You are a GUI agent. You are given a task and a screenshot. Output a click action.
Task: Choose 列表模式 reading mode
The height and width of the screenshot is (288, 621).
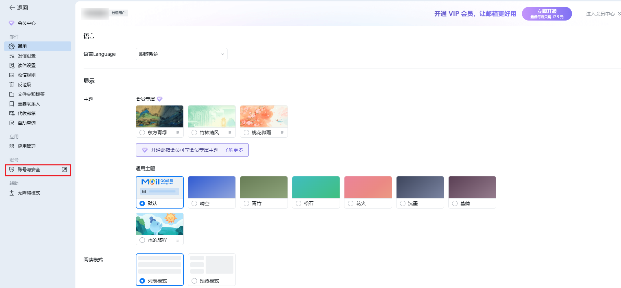coord(142,281)
